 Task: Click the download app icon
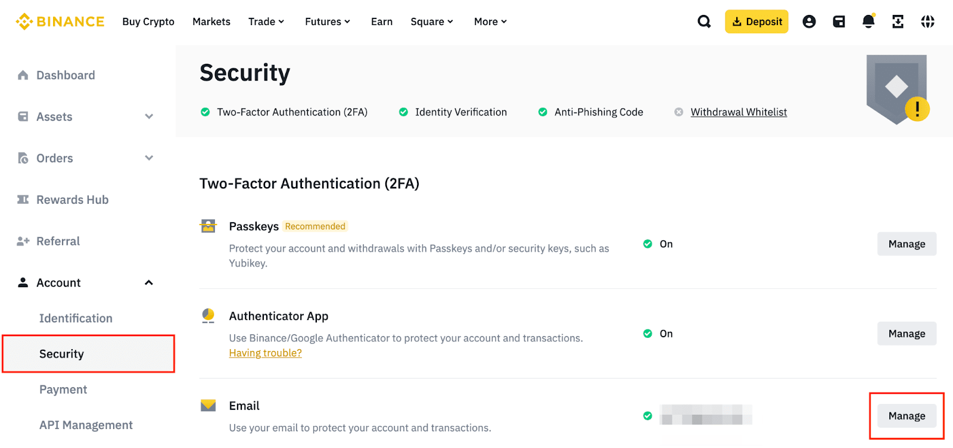[x=898, y=21]
